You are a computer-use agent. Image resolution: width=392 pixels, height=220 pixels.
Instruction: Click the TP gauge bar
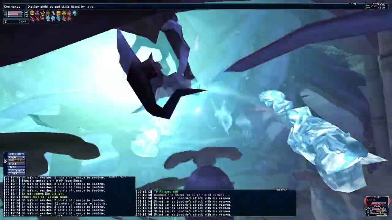[15, 16]
